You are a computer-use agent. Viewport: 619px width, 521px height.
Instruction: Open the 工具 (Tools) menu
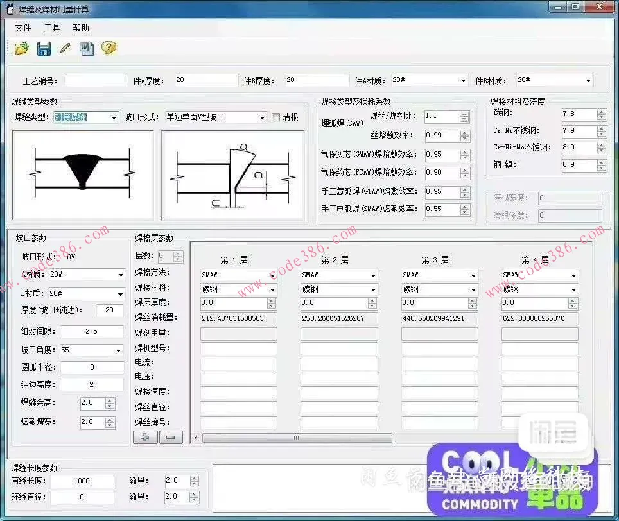pyautogui.click(x=51, y=28)
